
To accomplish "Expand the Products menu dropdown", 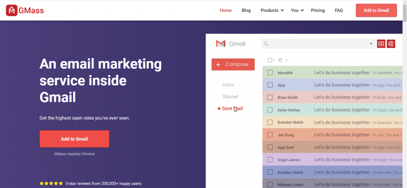I will 272,10.
